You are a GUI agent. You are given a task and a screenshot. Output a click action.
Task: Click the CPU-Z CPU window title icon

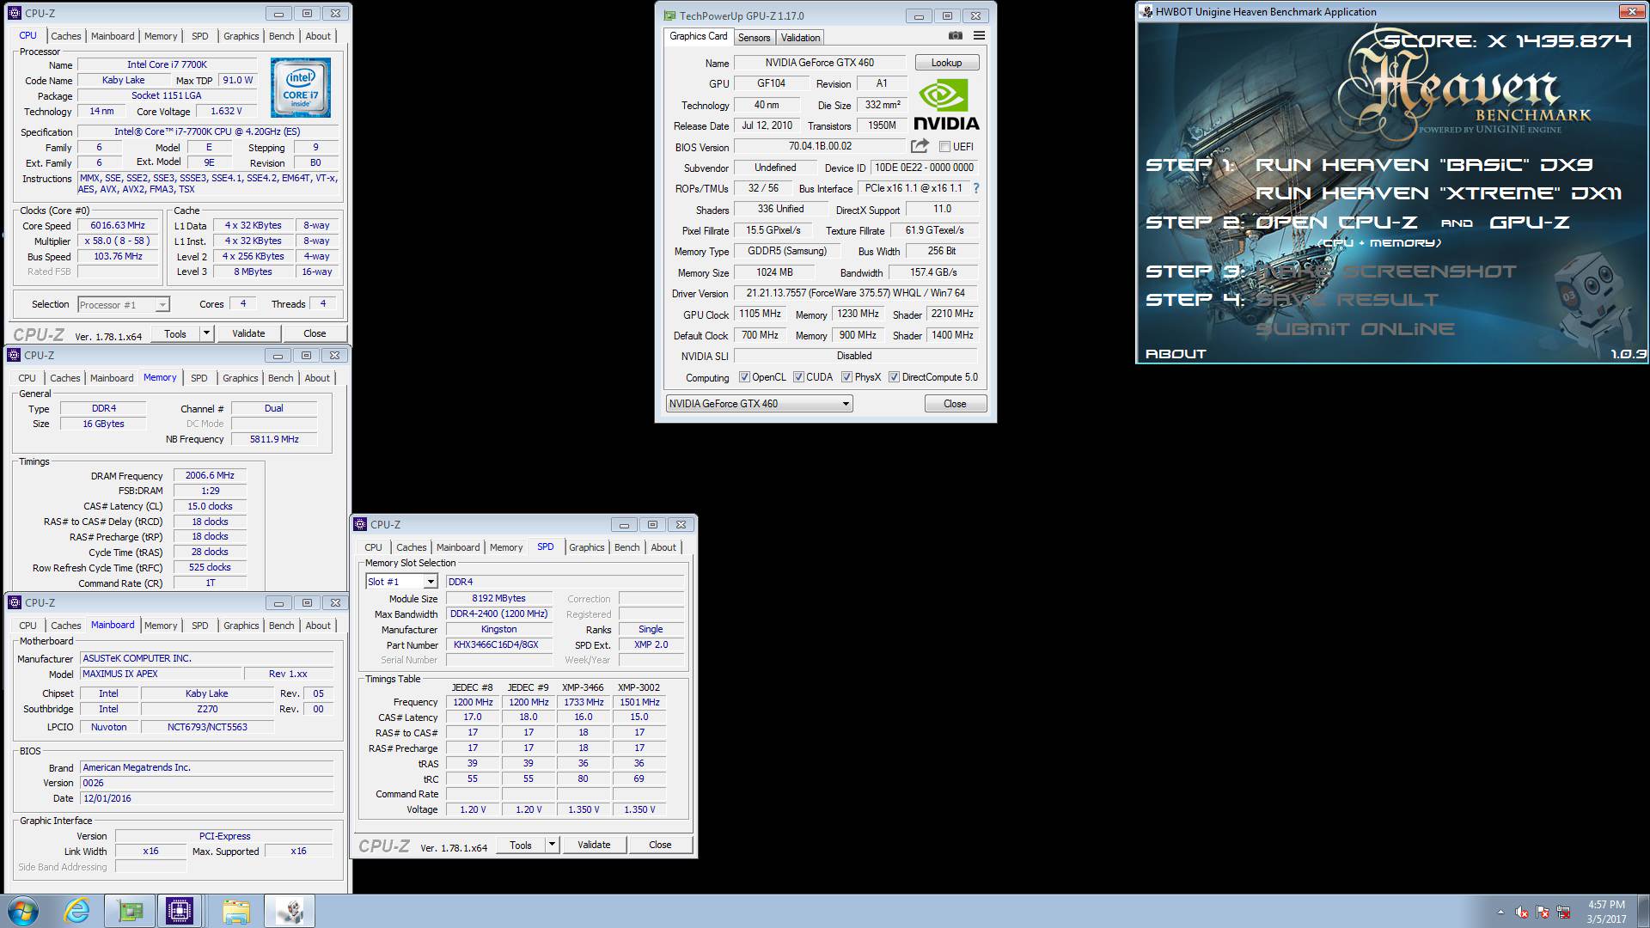[14, 13]
